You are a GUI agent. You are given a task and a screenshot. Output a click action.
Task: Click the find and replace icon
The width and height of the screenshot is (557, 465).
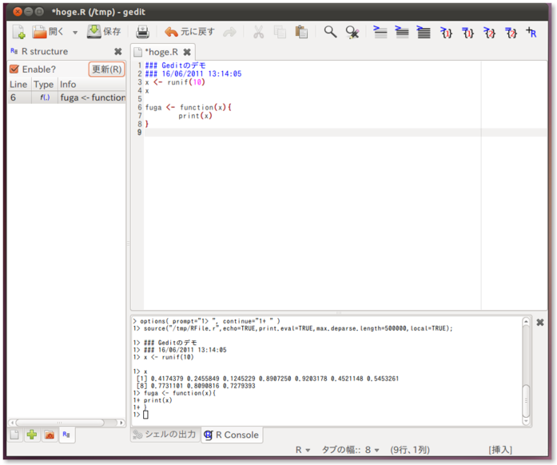pyautogui.click(x=352, y=32)
